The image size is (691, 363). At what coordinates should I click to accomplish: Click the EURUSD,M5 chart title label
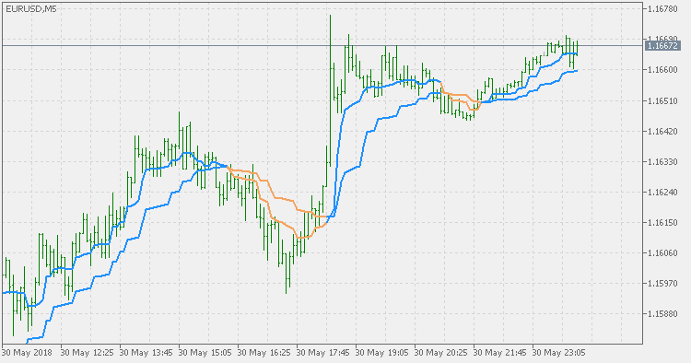tap(30, 9)
